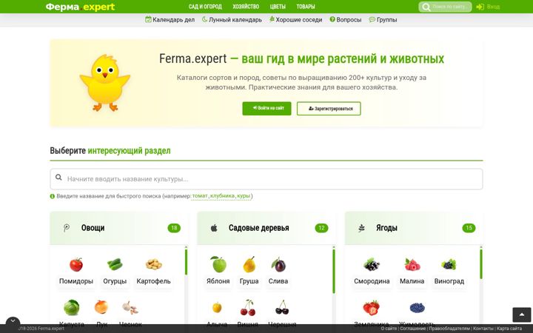Open the Груша pear icon
This screenshot has width=533, height=333.
pos(249,264)
